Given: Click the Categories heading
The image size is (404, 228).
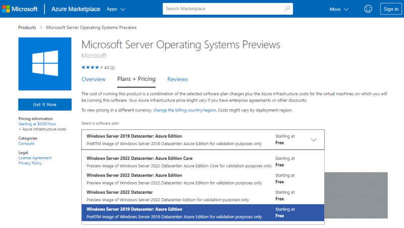Looking at the screenshot, I should click(x=28, y=138).
